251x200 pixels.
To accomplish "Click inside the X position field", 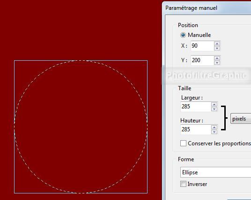I will point(202,46).
